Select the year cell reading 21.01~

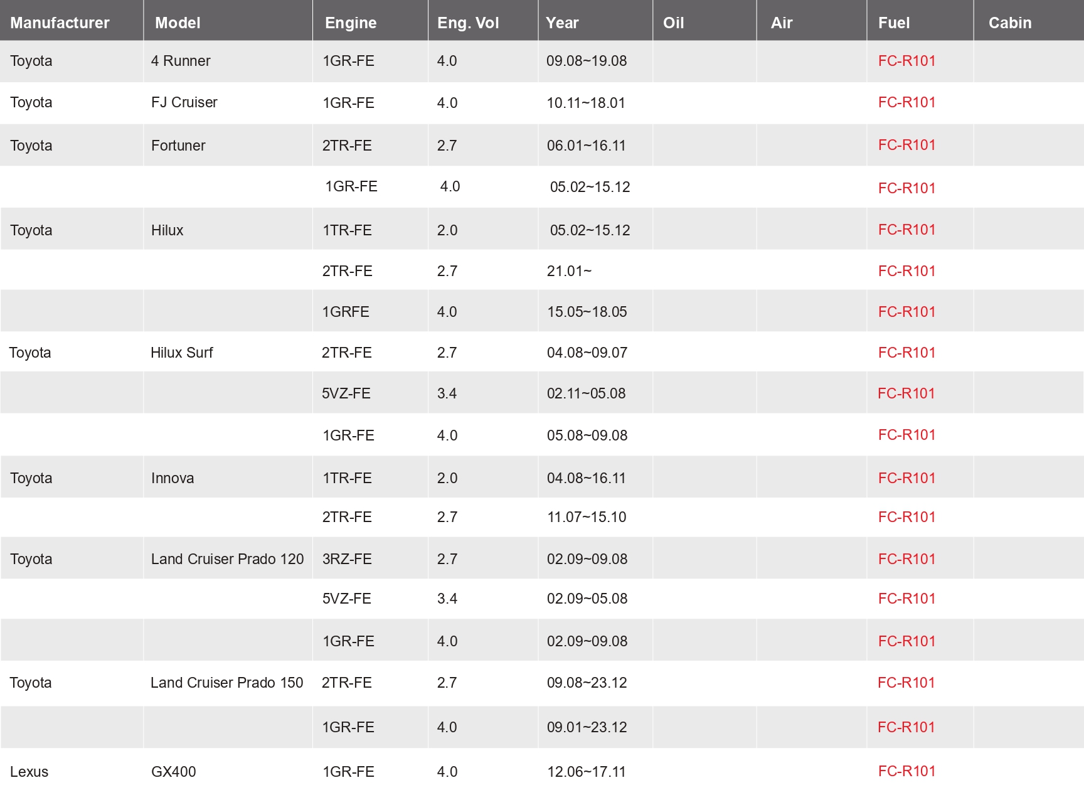pos(569,271)
